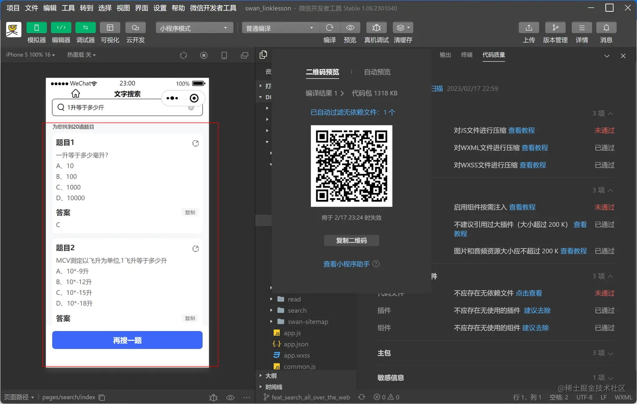Click the simulator refresh icon
This screenshot has width=637, height=404.
pyautogui.click(x=183, y=55)
